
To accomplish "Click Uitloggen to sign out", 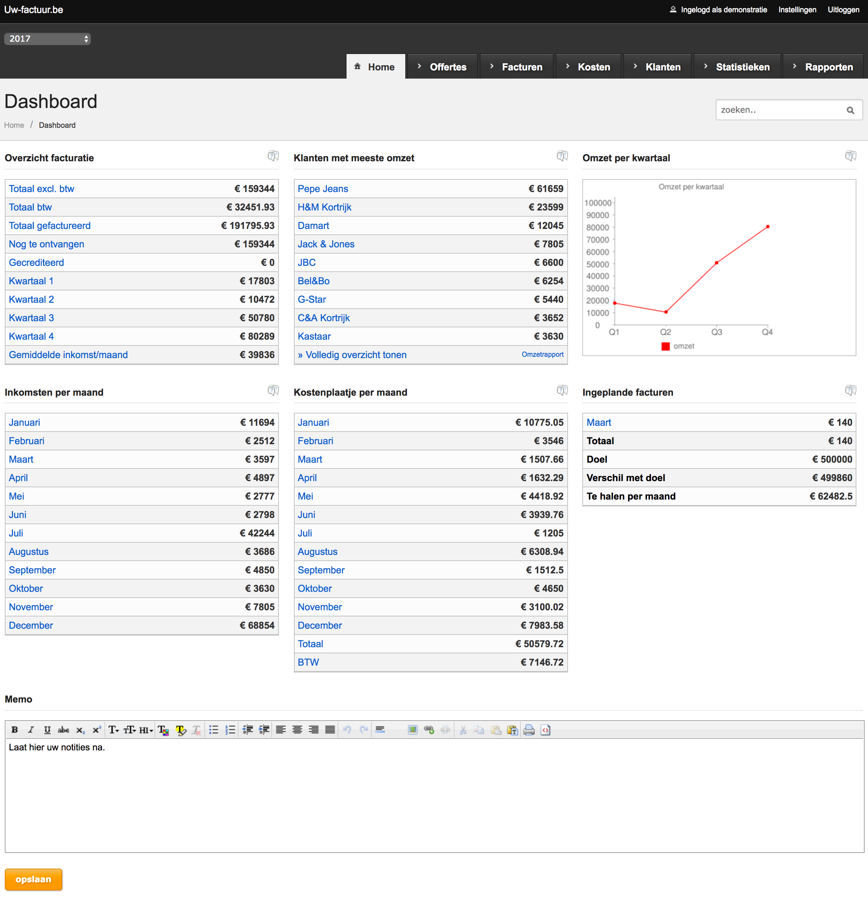I will (843, 10).
